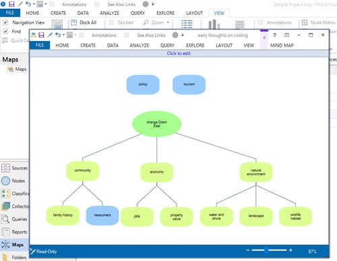
Task: Click the help question mark in the mind map window
Action: (x=274, y=35)
